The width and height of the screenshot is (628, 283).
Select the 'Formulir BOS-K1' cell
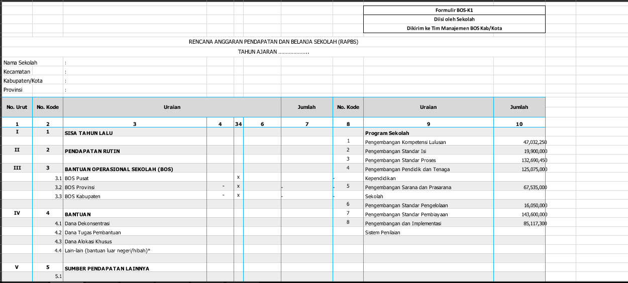click(x=454, y=10)
